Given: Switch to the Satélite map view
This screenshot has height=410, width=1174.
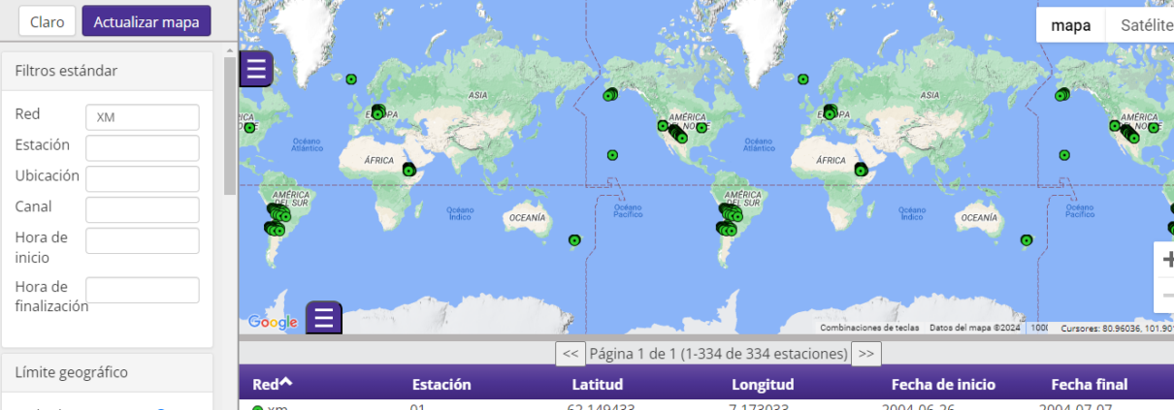Looking at the screenshot, I should click(1145, 25).
